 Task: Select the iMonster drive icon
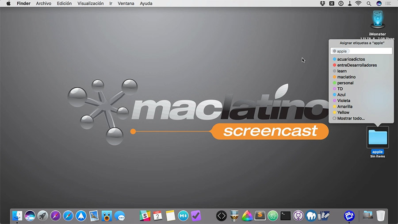[x=378, y=20]
